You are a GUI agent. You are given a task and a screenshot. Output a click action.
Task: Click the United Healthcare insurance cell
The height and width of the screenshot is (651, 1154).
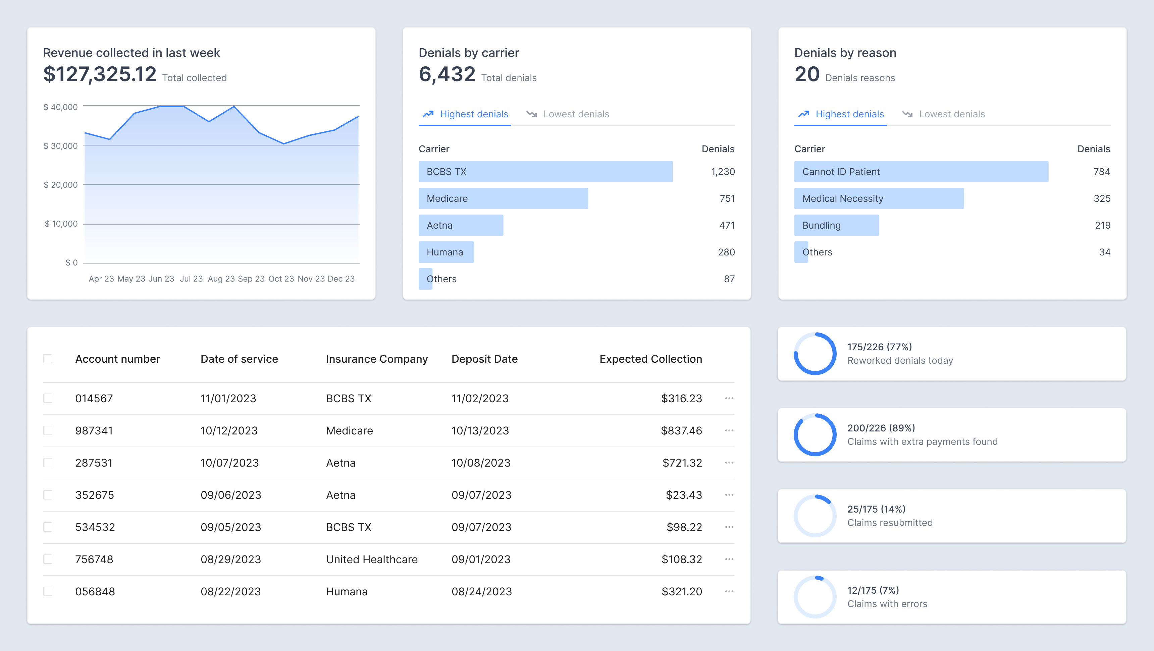click(x=372, y=560)
